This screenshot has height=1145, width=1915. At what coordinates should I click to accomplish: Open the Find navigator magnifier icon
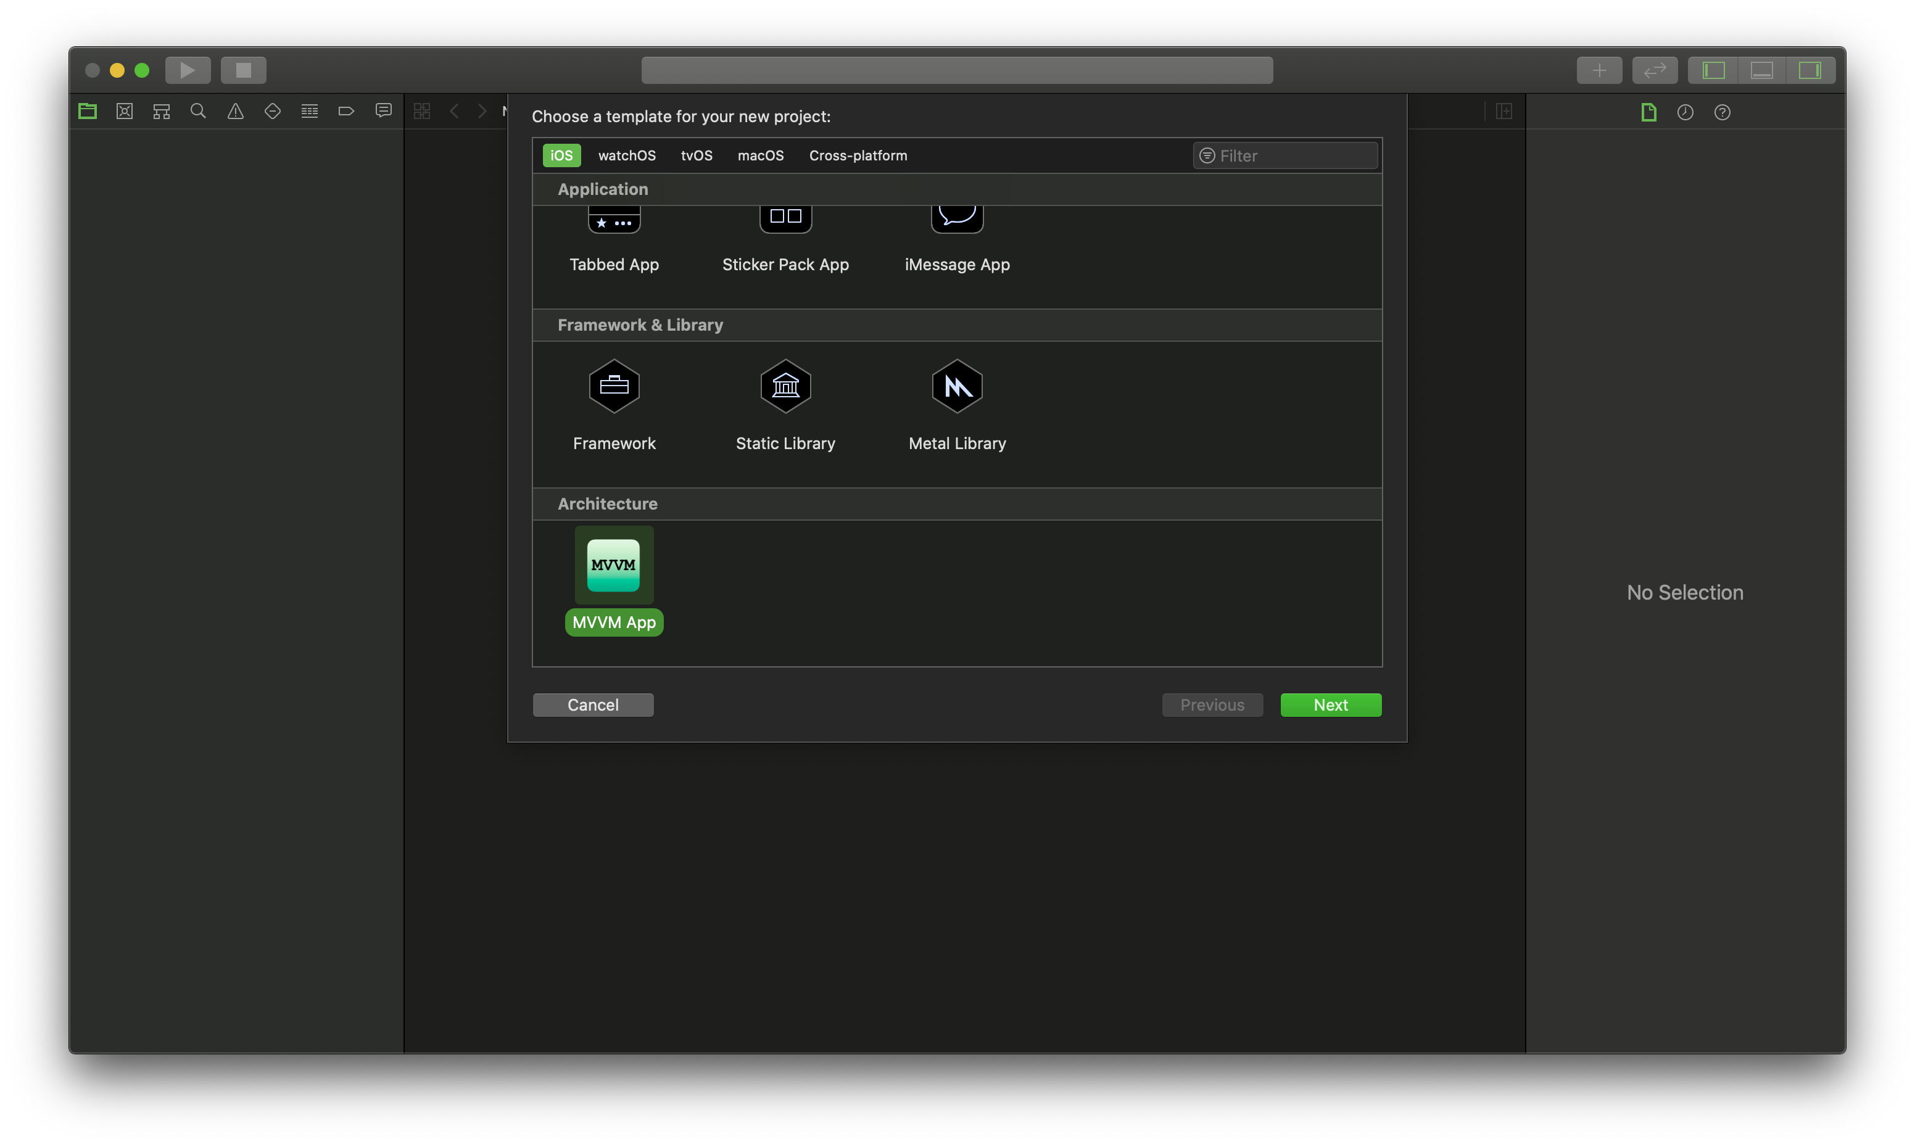(198, 111)
